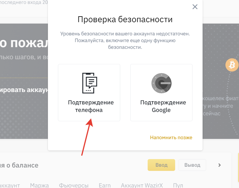Open Напомнить позже to postpone setup
The height and width of the screenshot is (188, 239).
point(171,137)
